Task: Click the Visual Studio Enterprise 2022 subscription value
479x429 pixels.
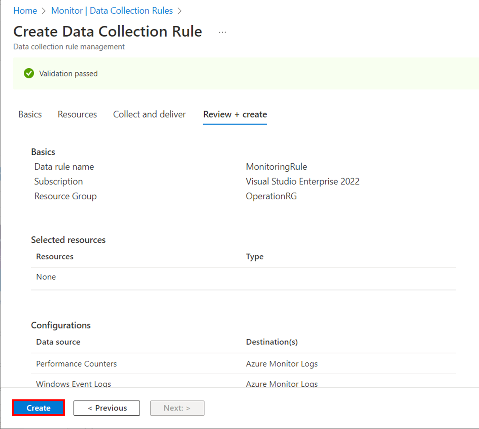Action: click(303, 181)
